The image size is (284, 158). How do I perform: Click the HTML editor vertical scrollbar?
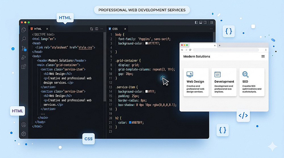click(105, 67)
